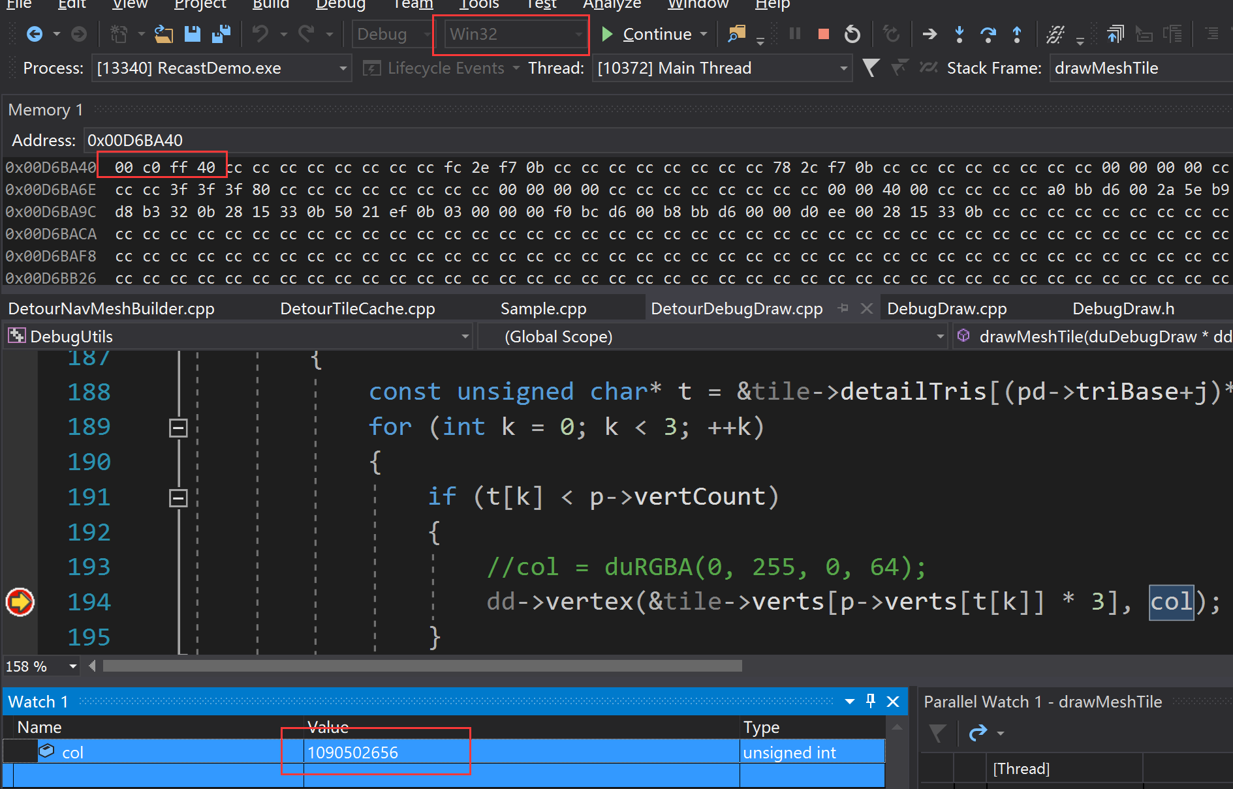Image resolution: width=1233 pixels, height=789 pixels.
Task: Switch to the DebugDraw.cpp tab
Action: point(946,308)
